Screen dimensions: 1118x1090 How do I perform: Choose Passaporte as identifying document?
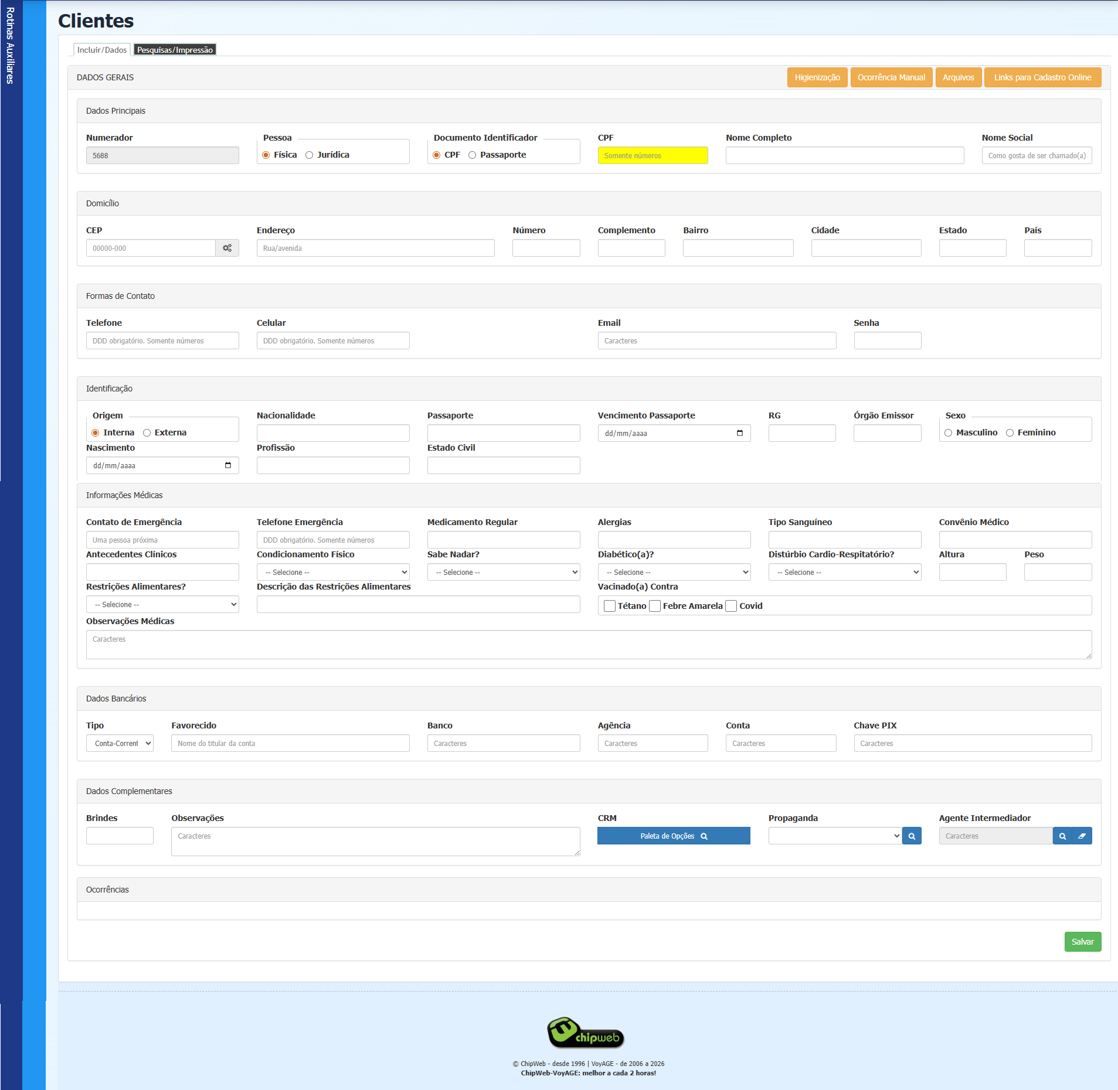coord(472,155)
